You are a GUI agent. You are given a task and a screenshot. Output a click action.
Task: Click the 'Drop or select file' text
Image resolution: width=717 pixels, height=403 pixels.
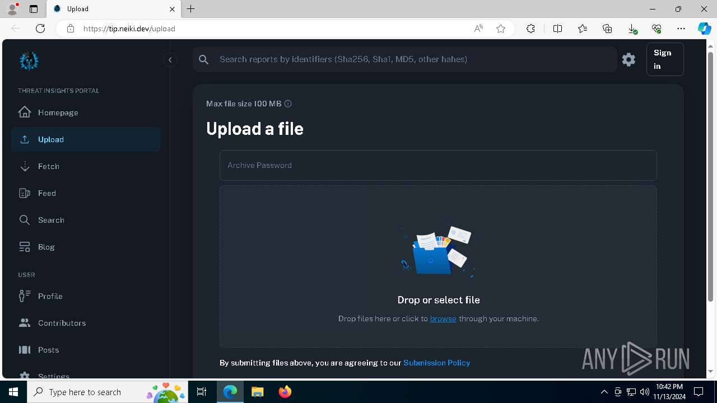(x=439, y=300)
